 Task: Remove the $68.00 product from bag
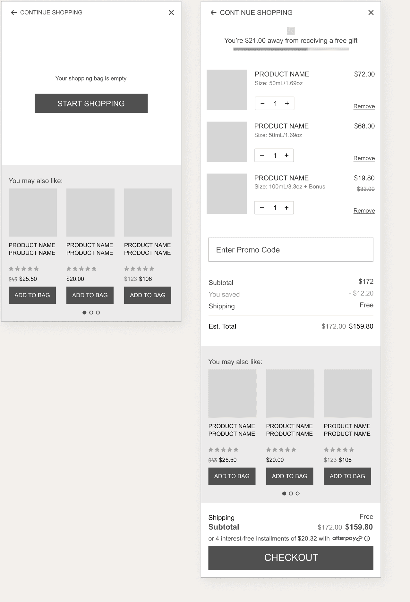[364, 158]
